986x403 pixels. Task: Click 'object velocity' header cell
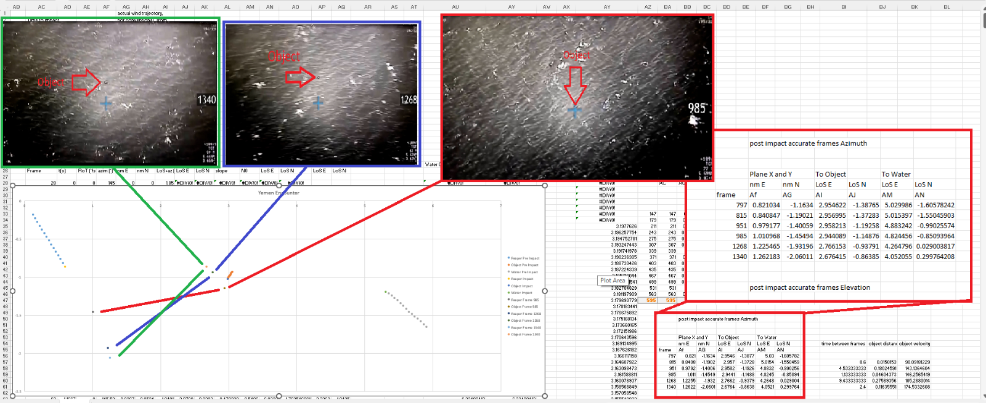click(x=915, y=344)
